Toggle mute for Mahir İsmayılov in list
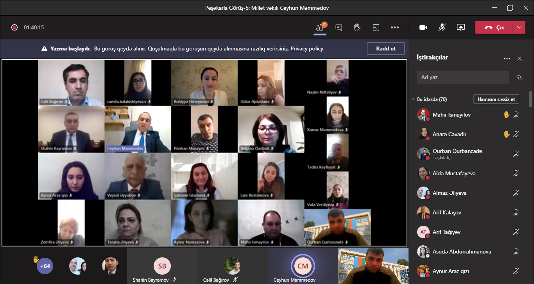The image size is (534, 284). [x=516, y=115]
